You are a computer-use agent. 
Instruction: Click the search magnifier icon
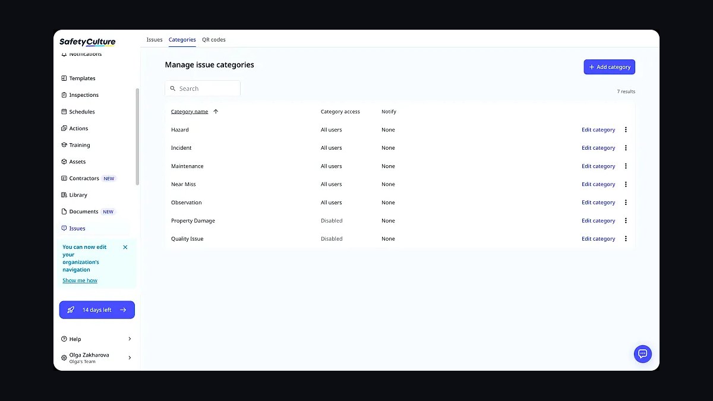tap(173, 89)
